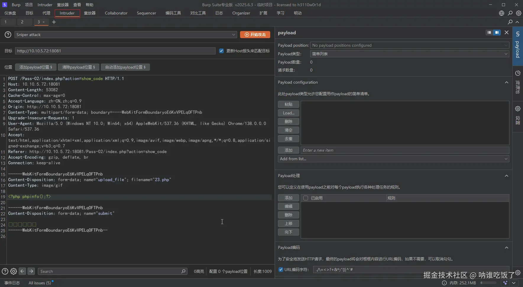Collapse the Payload处理 section
523x287 pixels.
click(x=506, y=176)
